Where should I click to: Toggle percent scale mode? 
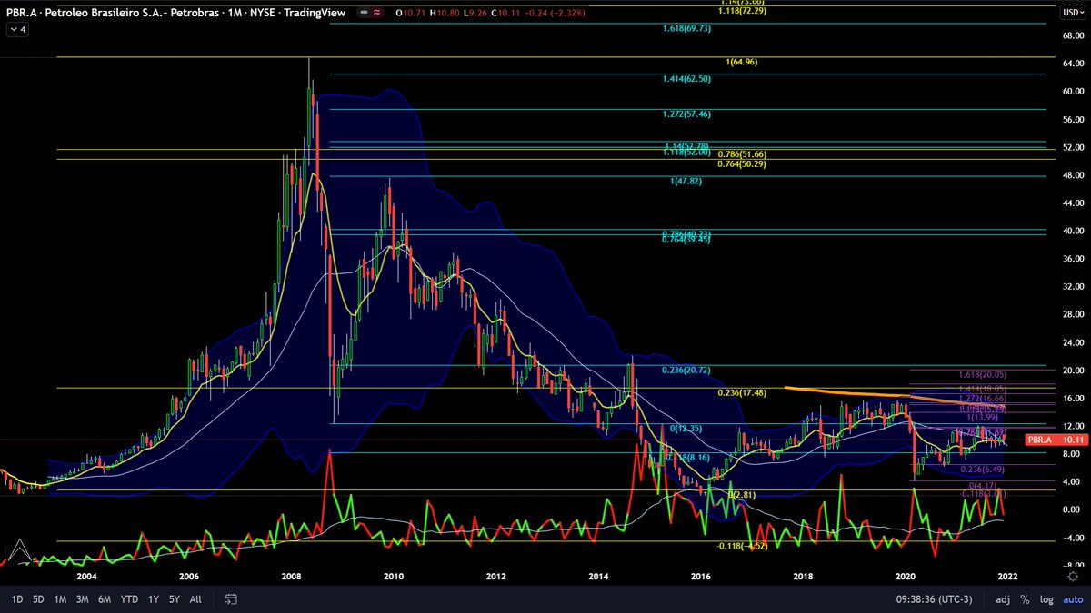pos(1025,599)
